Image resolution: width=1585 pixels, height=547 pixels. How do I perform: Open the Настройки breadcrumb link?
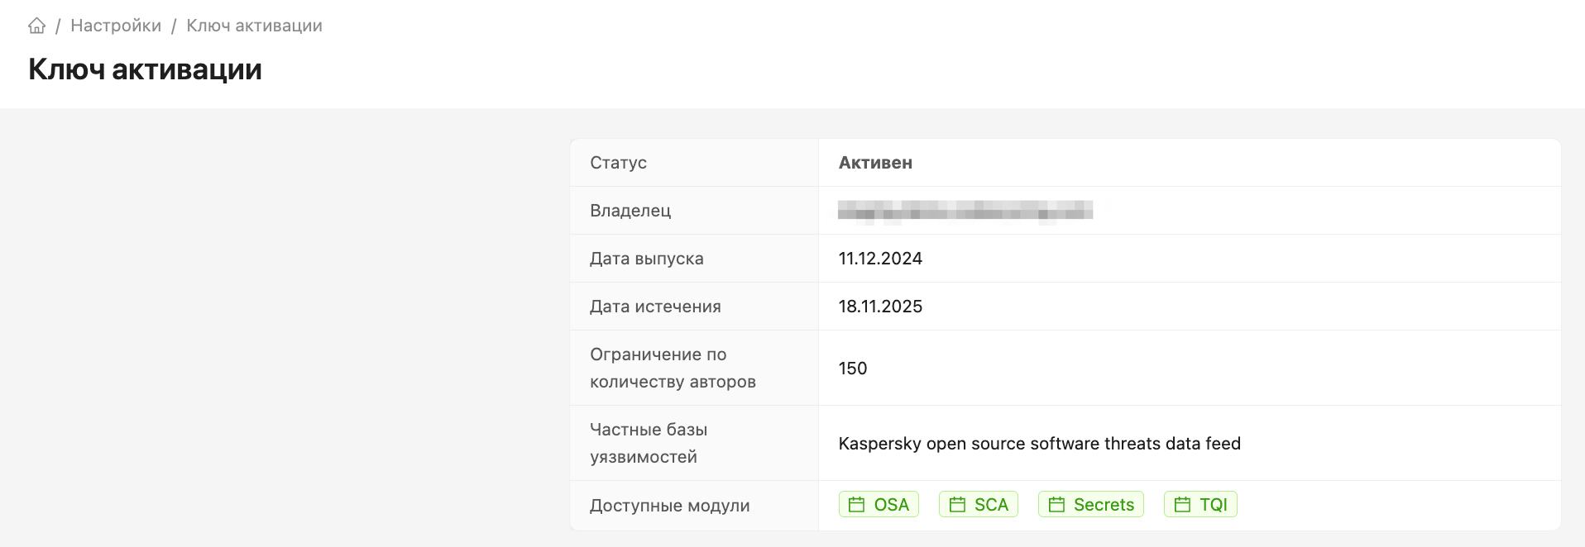116,26
